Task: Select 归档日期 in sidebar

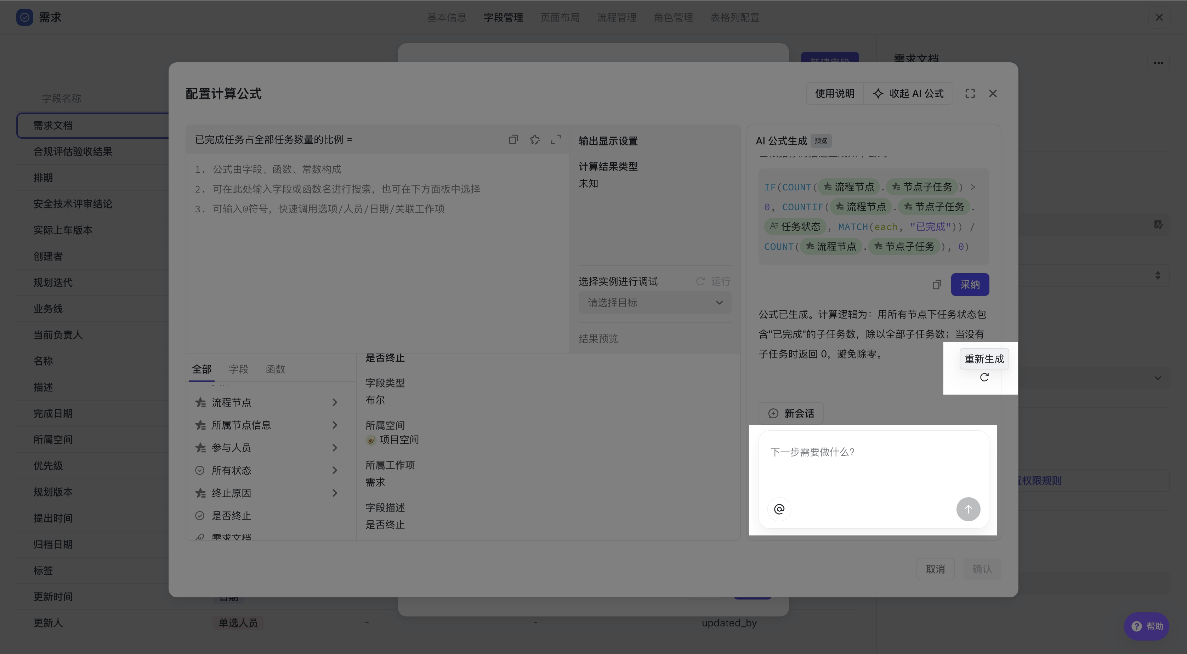Action: click(53, 544)
